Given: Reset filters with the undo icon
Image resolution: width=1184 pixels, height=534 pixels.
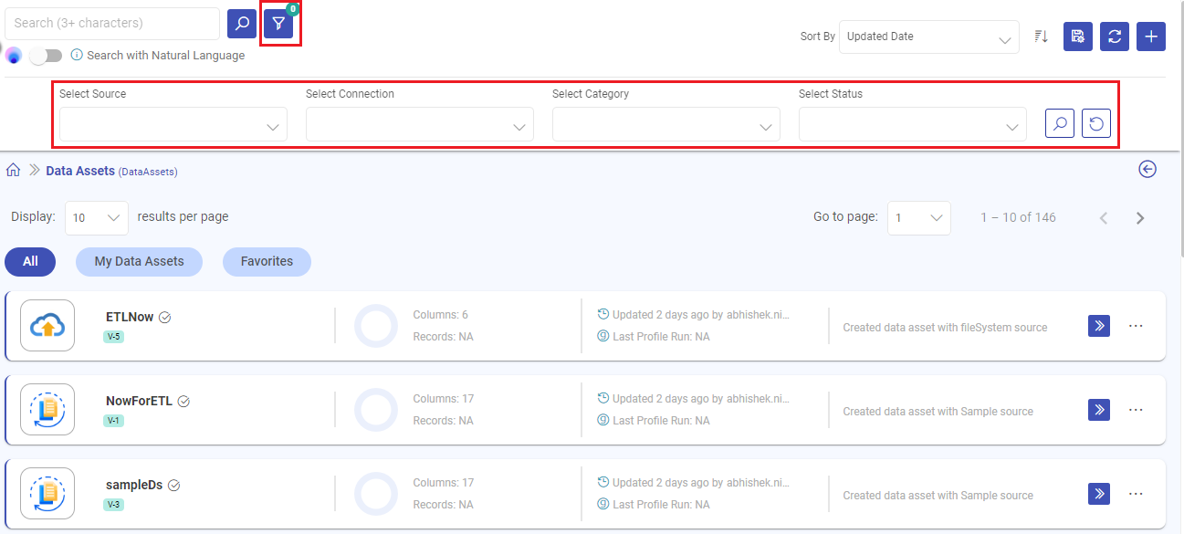Looking at the screenshot, I should coord(1095,123).
